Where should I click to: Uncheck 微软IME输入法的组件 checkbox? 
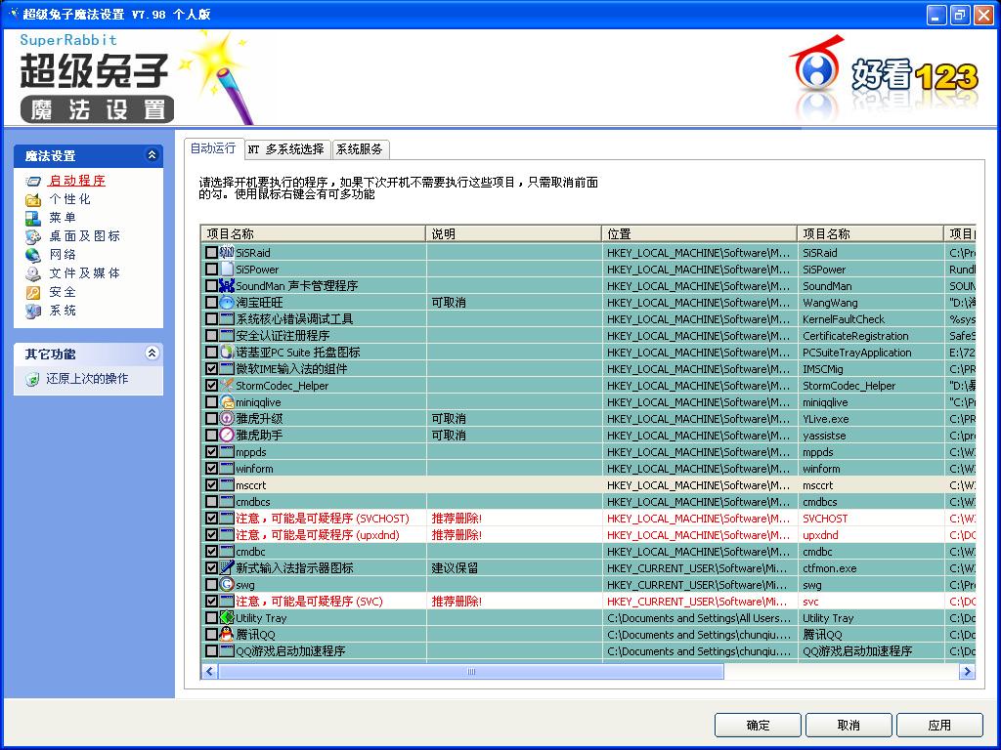click(x=211, y=368)
